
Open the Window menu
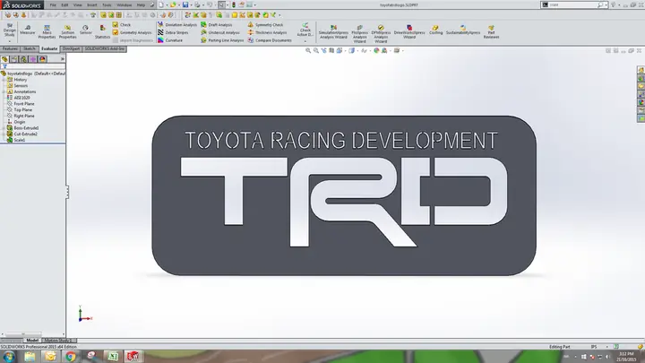point(125,5)
